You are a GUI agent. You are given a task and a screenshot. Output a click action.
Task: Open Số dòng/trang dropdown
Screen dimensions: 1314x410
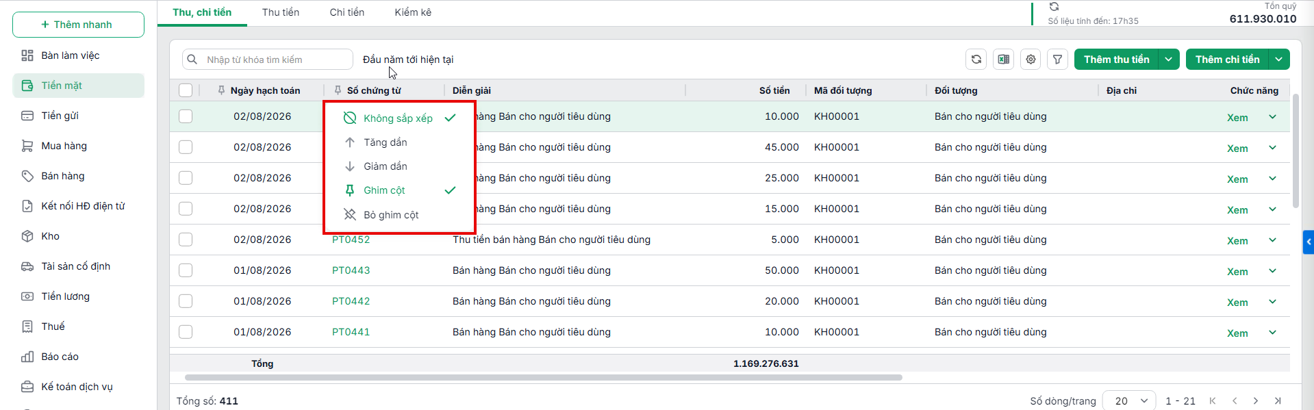click(1129, 401)
